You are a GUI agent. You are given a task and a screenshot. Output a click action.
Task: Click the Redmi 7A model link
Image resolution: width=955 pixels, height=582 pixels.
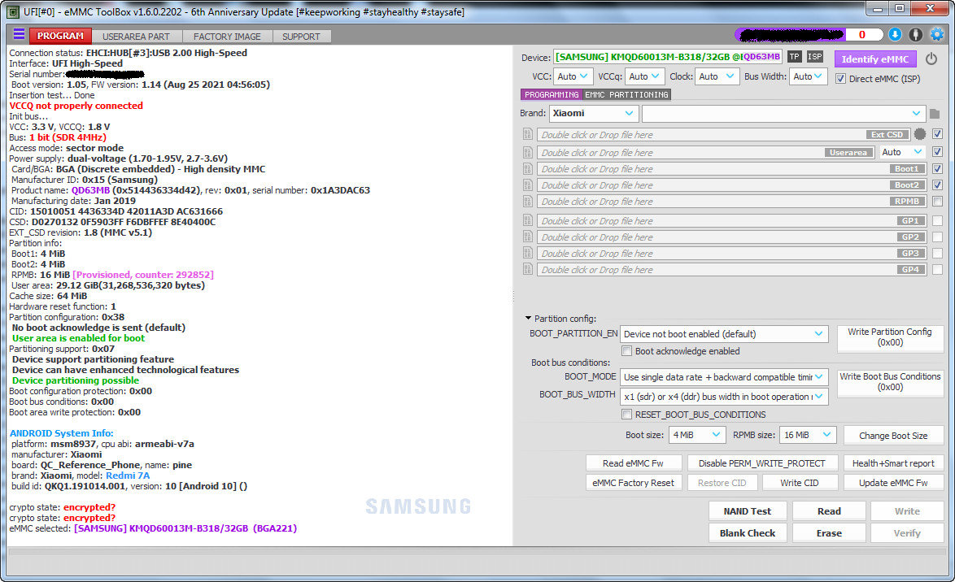(128, 476)
